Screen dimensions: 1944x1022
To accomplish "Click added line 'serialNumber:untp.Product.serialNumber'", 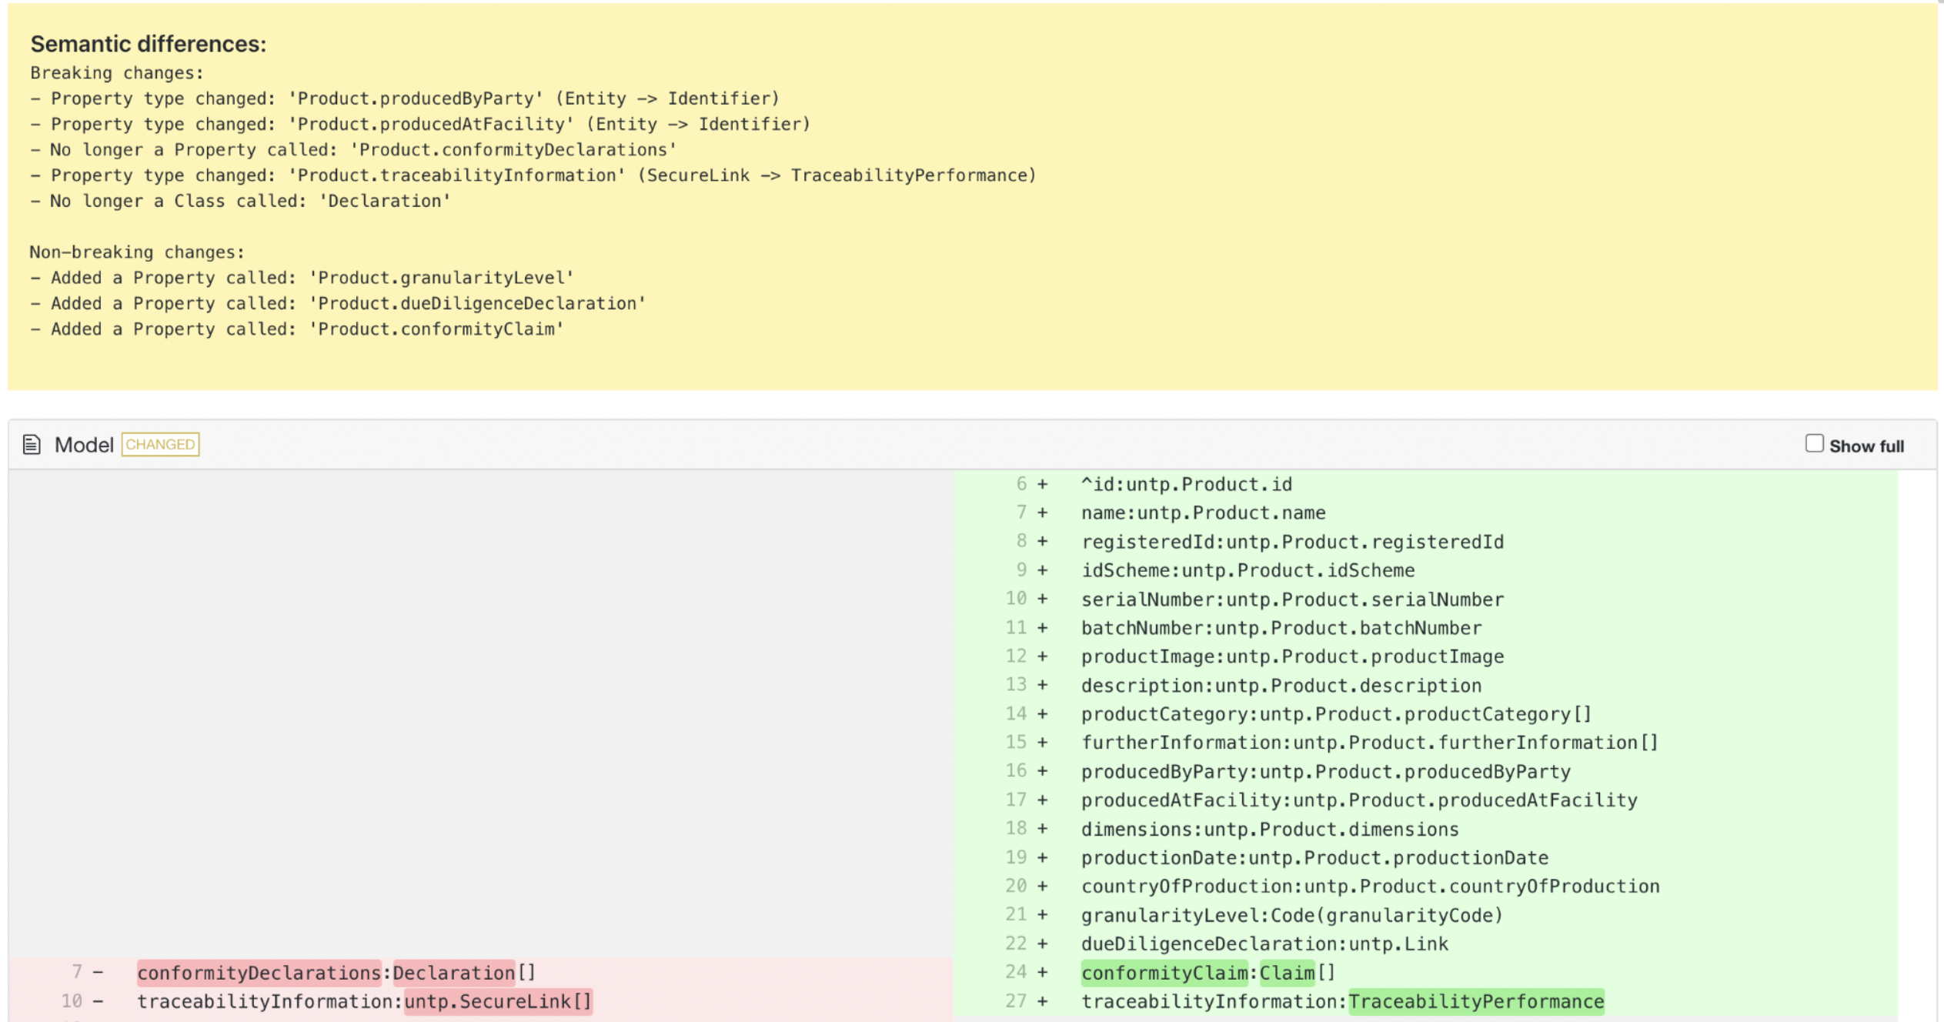I will [1292, 600].
